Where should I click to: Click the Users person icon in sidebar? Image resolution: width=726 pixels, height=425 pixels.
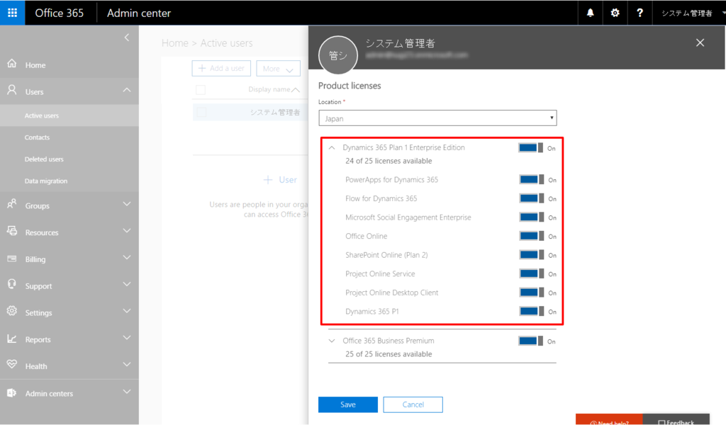(x=12, y=90)
